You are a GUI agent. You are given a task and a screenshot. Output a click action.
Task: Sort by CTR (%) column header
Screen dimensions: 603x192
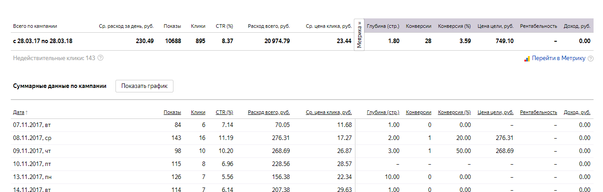[225, 112]
